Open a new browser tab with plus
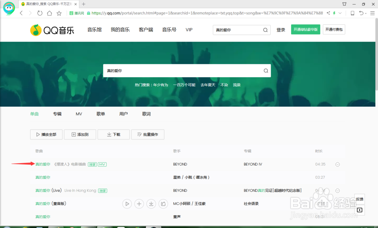Screen dimensions: 378x228 click(84, 4)
